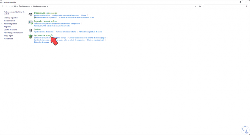
Task: Go back with the back arrow
Action: click(x=3, y=6)
